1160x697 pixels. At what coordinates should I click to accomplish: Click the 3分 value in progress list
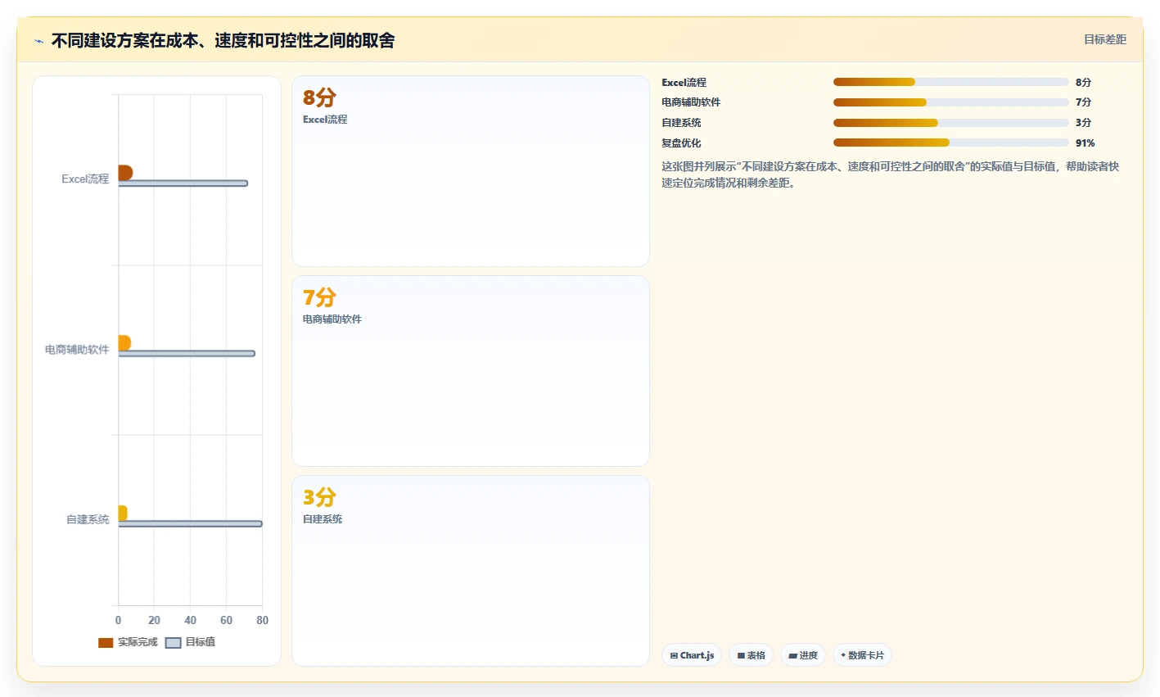click(x=1083, y=123)
